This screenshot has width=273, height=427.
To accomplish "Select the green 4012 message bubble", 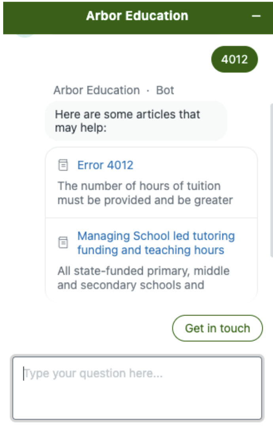I will click(235, 60).
